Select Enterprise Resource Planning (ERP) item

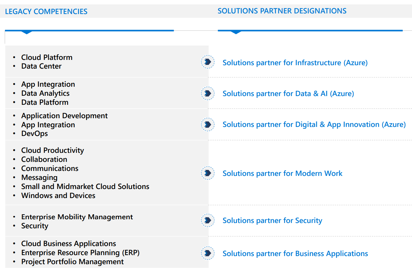coord(80,253)
